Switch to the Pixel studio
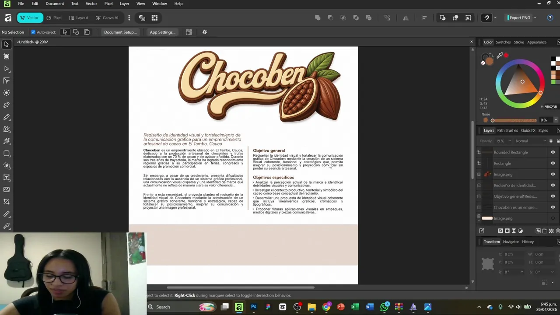560x315 pixels. (54, 18)
